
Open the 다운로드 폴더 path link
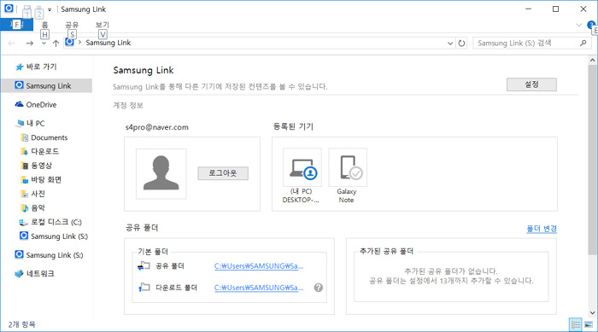pyautogui.click(x=259, y=288)
